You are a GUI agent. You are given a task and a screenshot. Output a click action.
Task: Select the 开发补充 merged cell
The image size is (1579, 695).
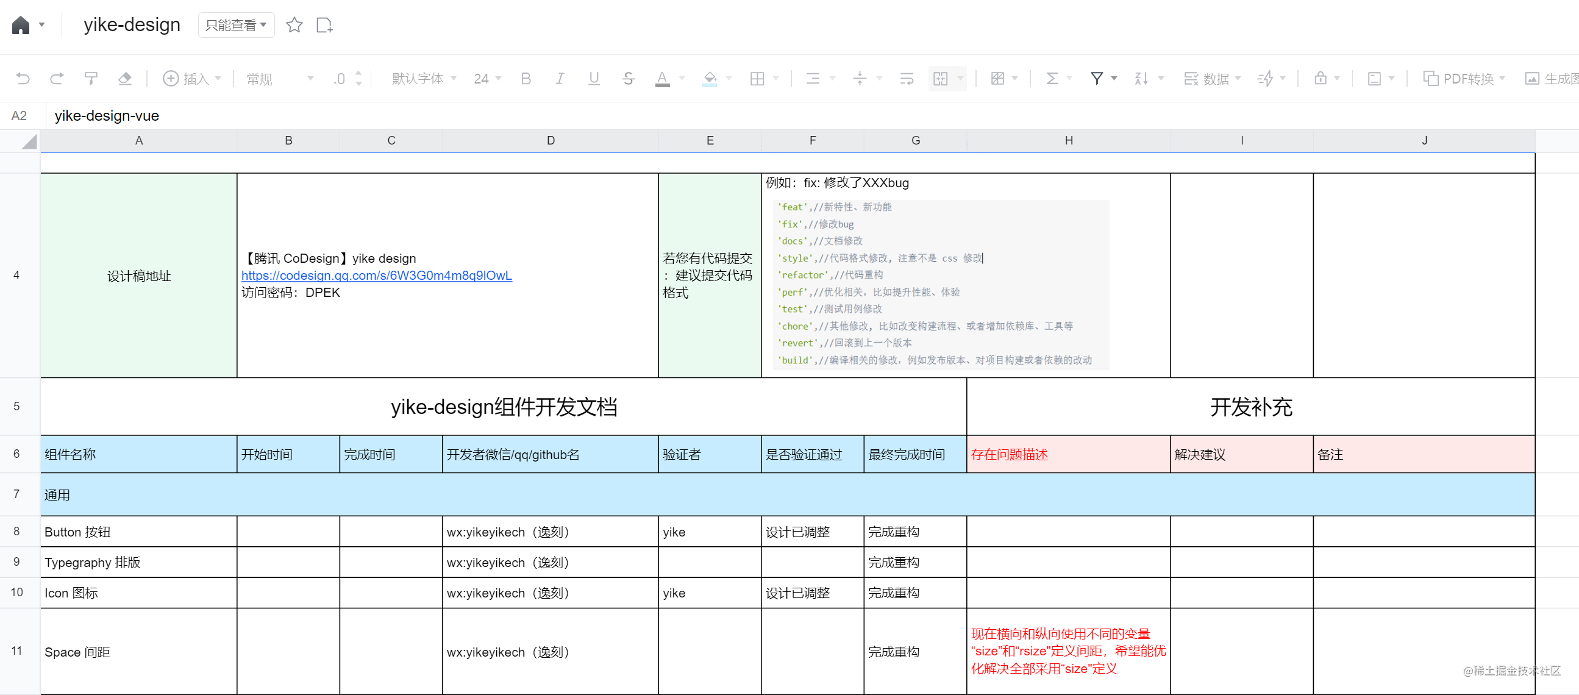pyautogui.click(x=1251, y=407)
